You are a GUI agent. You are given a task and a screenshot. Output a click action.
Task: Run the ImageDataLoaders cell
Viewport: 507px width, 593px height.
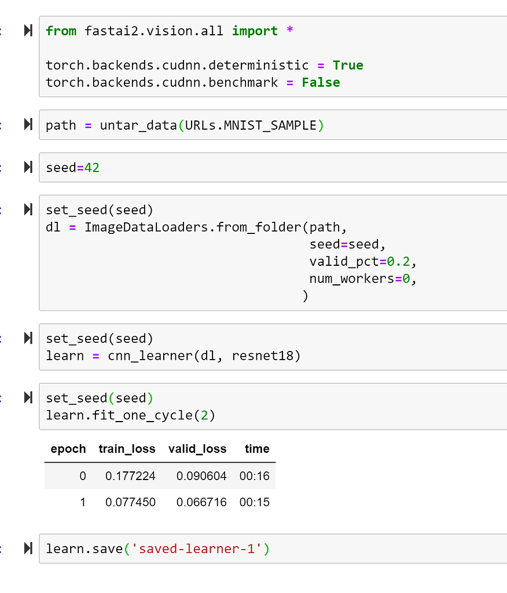pos(27,210)
